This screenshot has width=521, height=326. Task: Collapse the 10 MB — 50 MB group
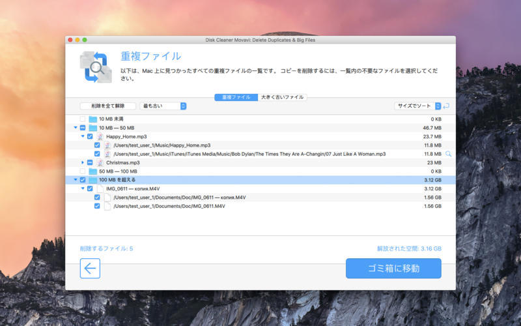pos(76,128)
